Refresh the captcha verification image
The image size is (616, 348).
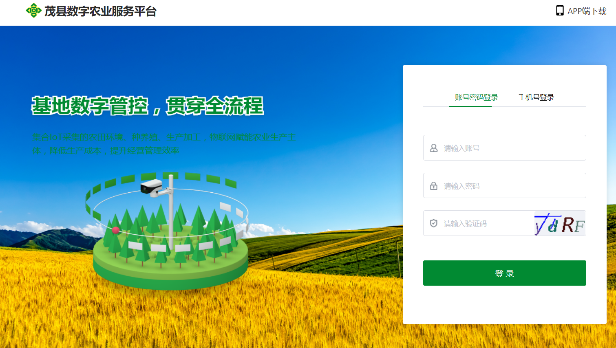click(x=560, y=223)
